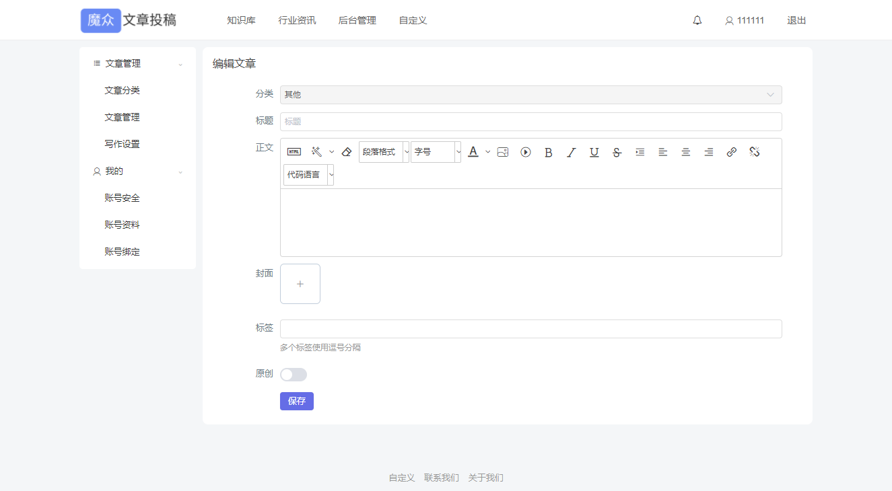
Task: Align text left
Action: [663, 152]
